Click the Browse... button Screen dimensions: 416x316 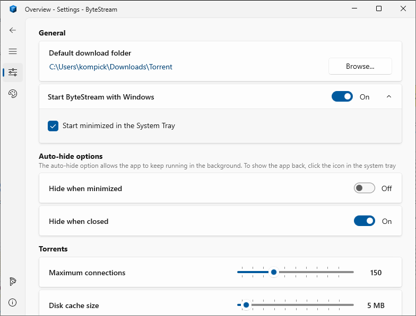[360, 66]
